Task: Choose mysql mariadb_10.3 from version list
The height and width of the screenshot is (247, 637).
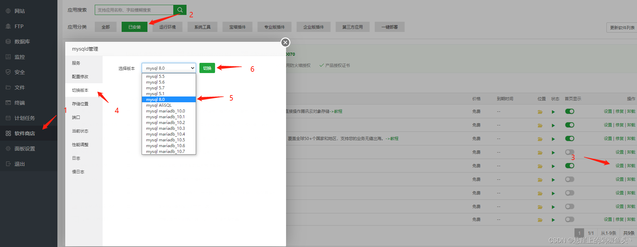Action: point(169,128)
